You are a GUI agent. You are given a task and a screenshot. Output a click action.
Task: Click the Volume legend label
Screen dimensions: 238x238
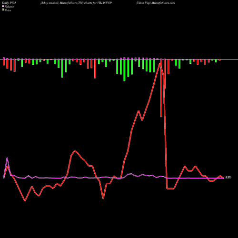pos(9,7)
